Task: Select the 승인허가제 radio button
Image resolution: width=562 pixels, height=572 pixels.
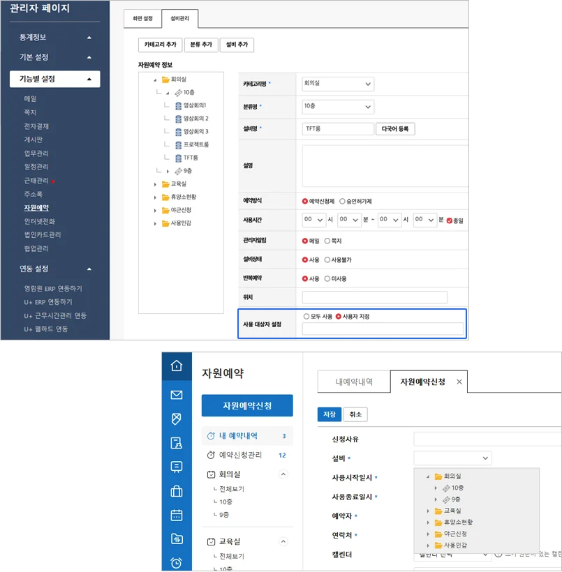Action: coord(342,201)
